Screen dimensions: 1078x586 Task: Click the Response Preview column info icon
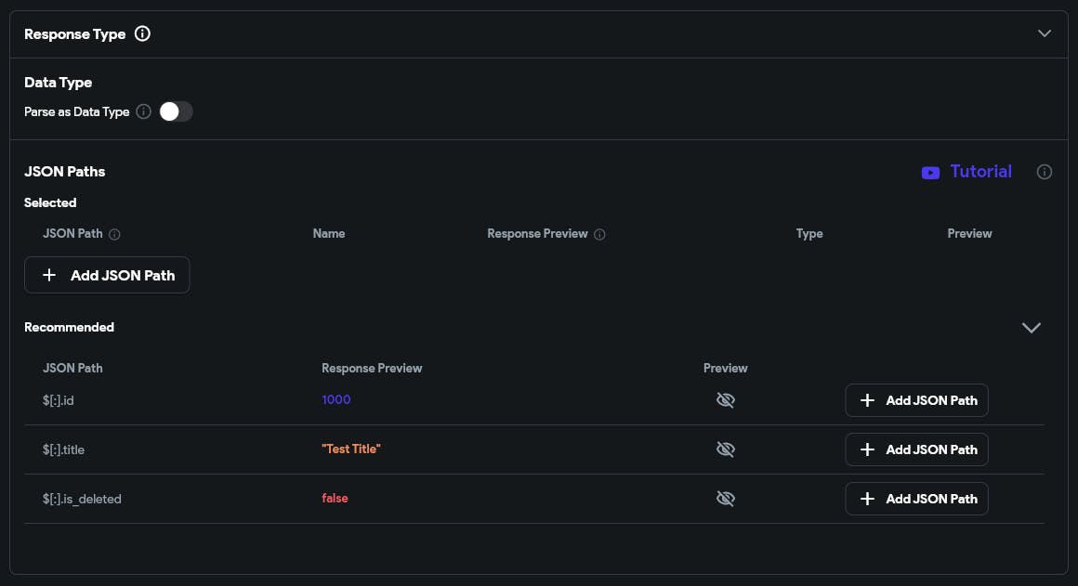point(599,234)
